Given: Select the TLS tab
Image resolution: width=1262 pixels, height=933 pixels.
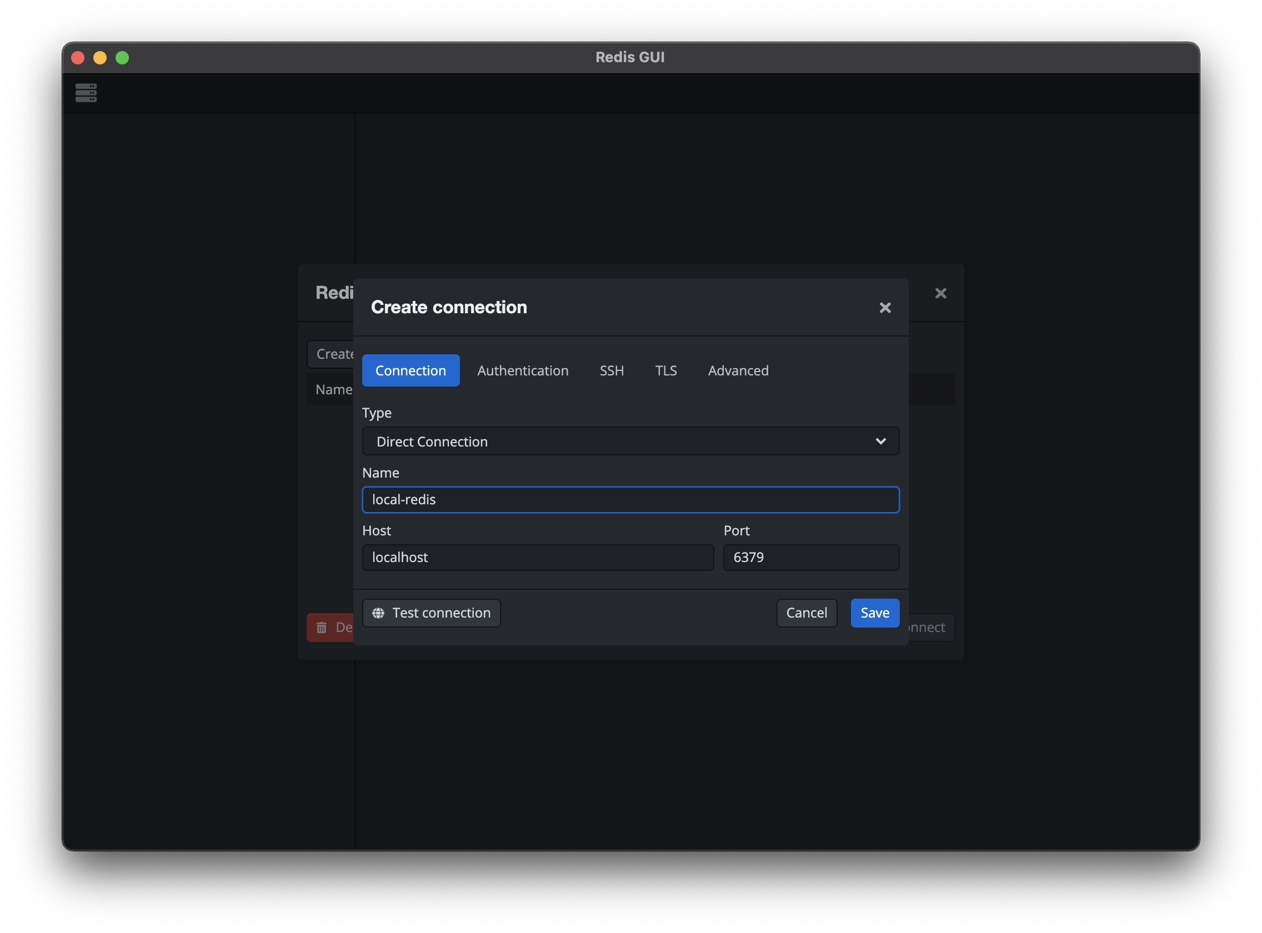Looking at the screenshot, I should [x=665, y=370].
